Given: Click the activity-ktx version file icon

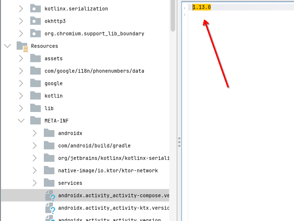Looking at the screenshot, I should pyautogui.click(x=50, y=208).
